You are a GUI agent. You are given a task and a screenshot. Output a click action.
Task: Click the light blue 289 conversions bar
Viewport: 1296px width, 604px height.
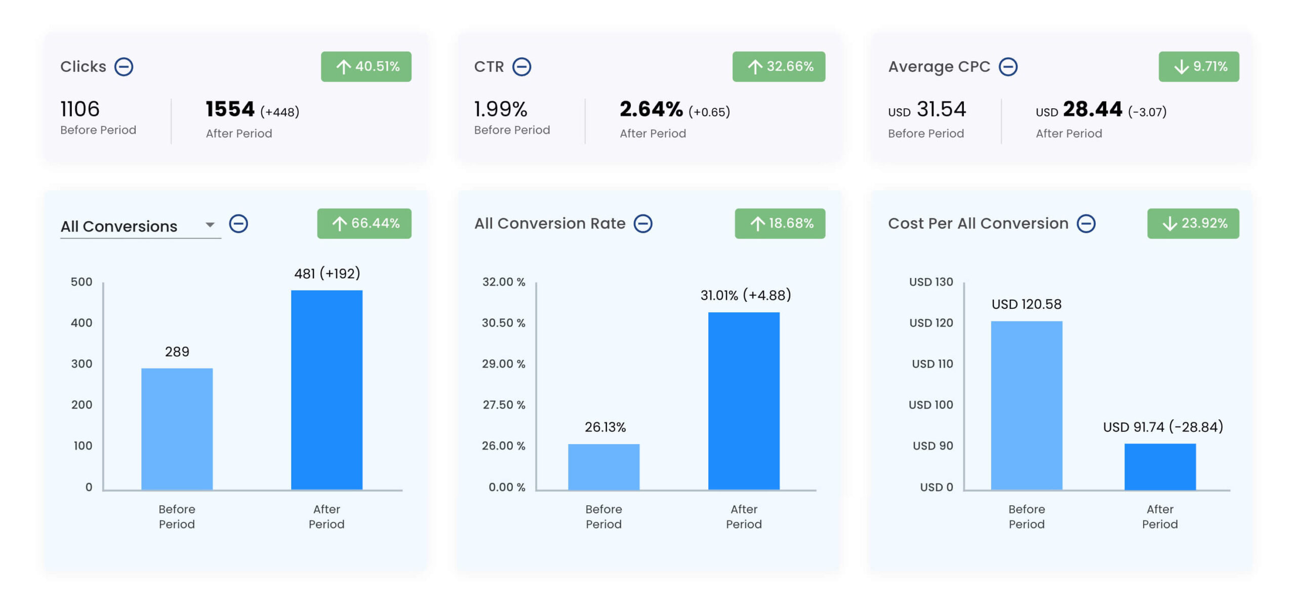[x=177, y=428]
